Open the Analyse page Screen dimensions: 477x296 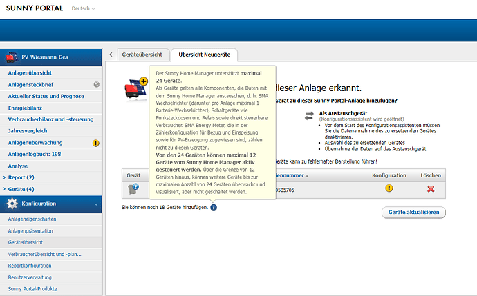pos(18,166)
